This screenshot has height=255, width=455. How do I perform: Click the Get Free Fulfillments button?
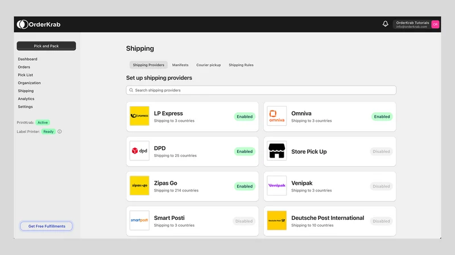[x=47, y=226]
